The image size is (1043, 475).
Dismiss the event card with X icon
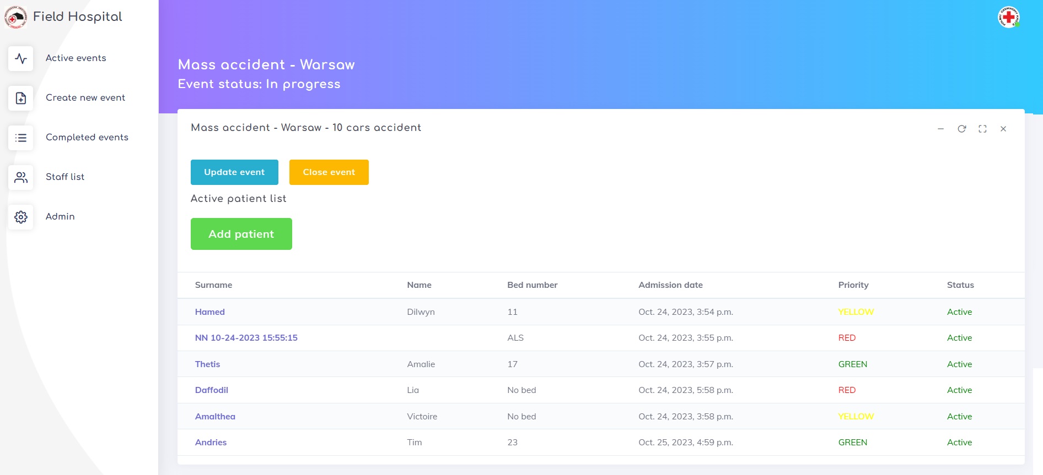coord(1003,129)
